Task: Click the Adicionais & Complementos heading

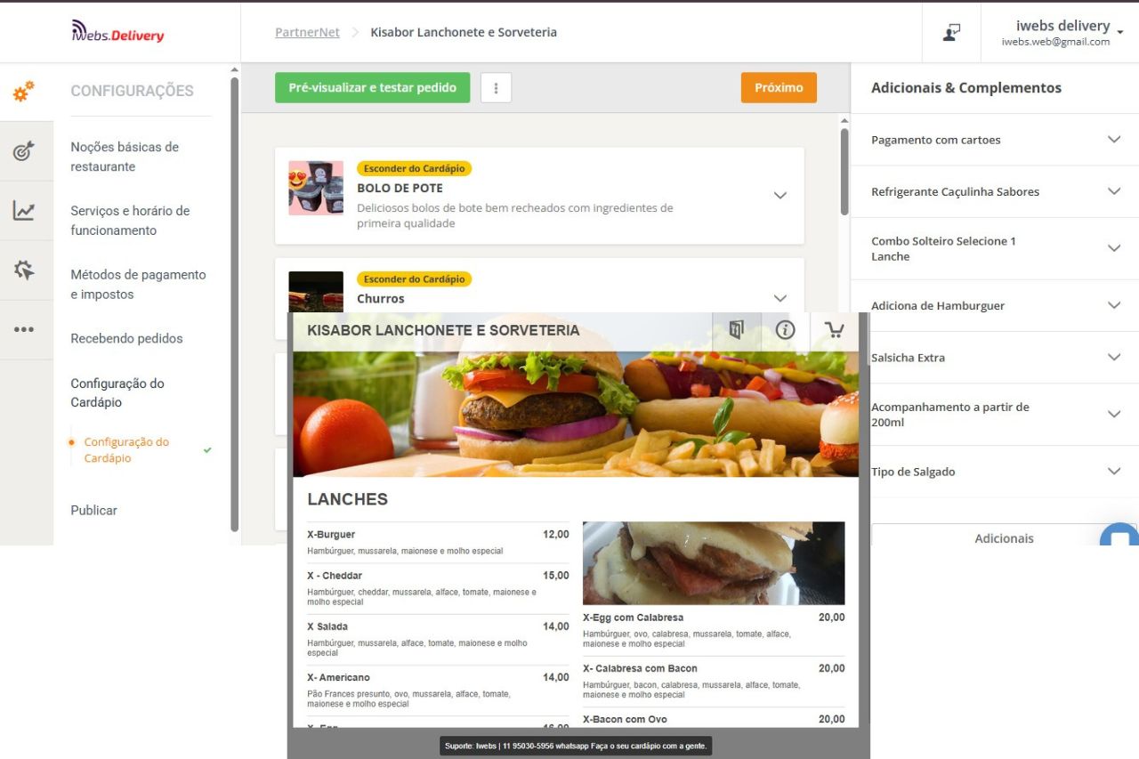Action: click(x=966, y=88)
